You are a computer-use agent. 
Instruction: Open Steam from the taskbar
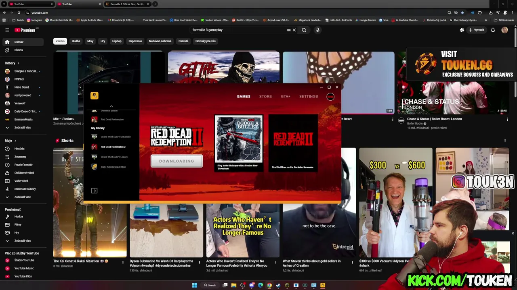(278, 285)
